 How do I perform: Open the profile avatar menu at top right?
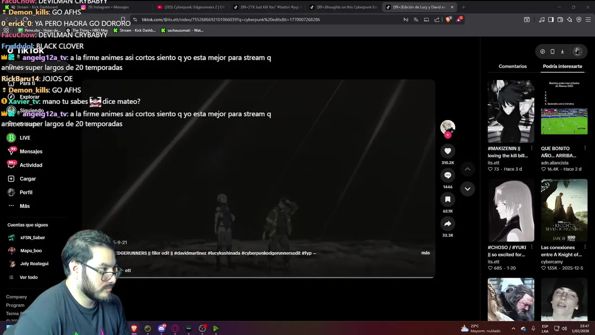click(x=578, y=52)
